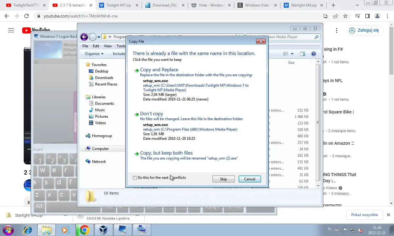Viewport: 394px width, 236px height.
Task: Open the View menu in Explorer
Action: [x=108, y=46]
